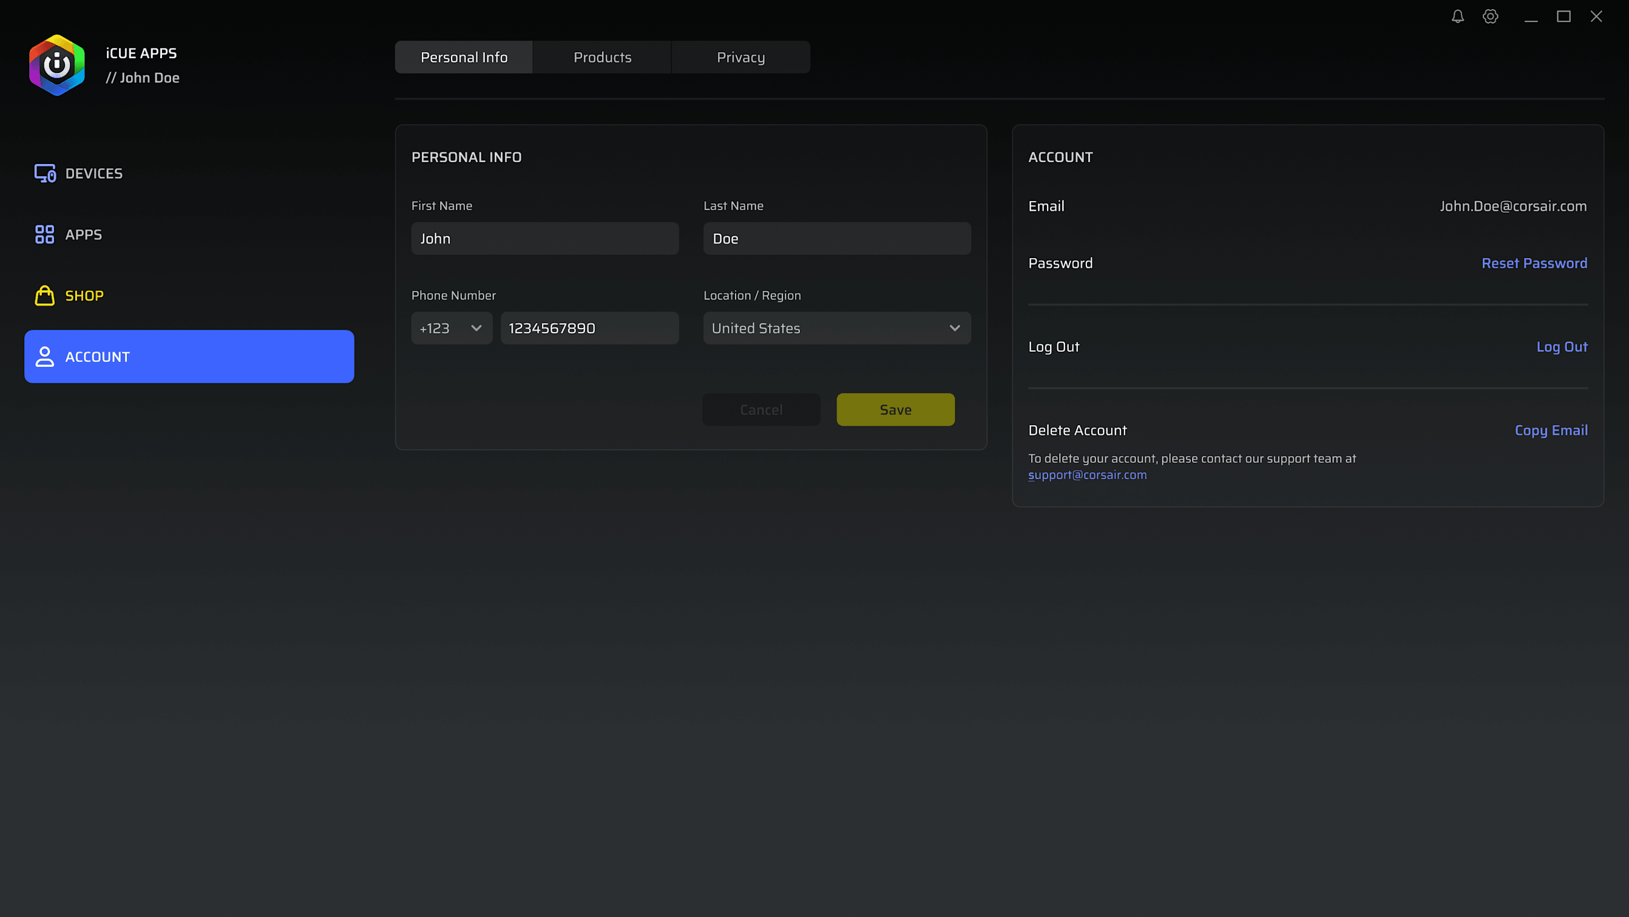Switch to the Privacy tab

[741, 58]
